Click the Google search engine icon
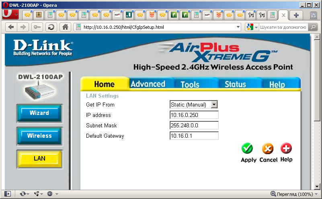Image resolution: width=322 pixels, height=199 pixels. 250,27
